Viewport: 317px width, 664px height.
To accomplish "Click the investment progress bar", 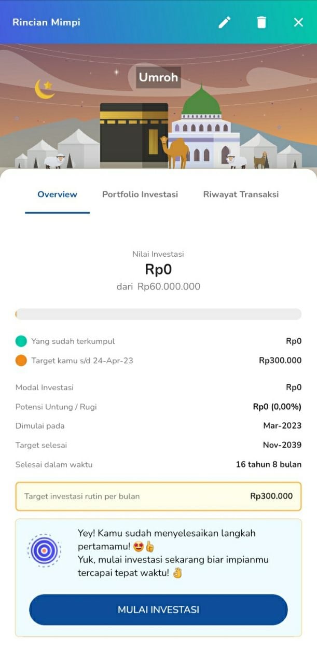I will coord(158,314).
